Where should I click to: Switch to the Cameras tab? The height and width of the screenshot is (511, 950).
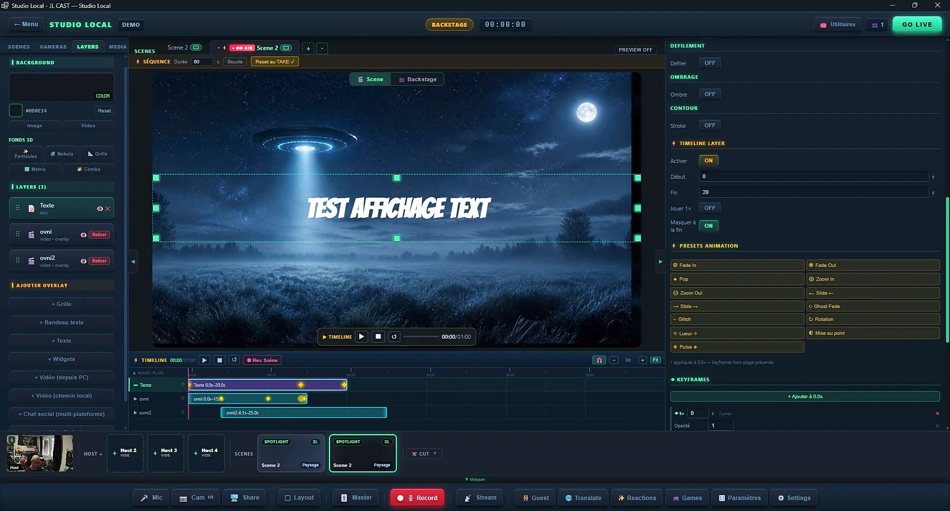(x=53, y=47)
